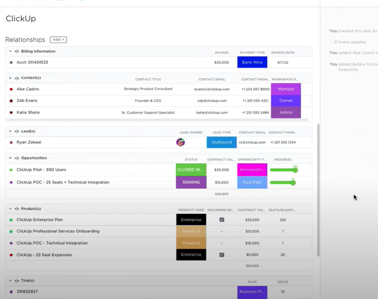The image size is (378, 299).
Task: Toggle Recurring Revenue checkbox for 25 Seat Expansion
Action: pyautogui.click(x=222, y=255)
